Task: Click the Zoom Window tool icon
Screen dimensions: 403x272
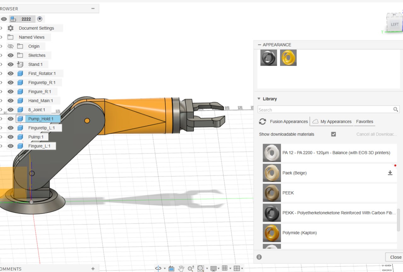Action: (x=200, y=269)
